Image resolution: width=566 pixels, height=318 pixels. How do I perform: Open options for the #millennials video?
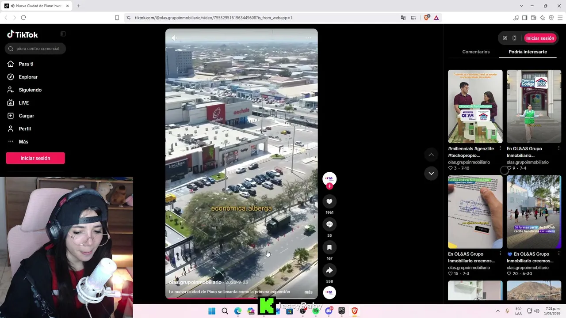click(x=500, y=148)
